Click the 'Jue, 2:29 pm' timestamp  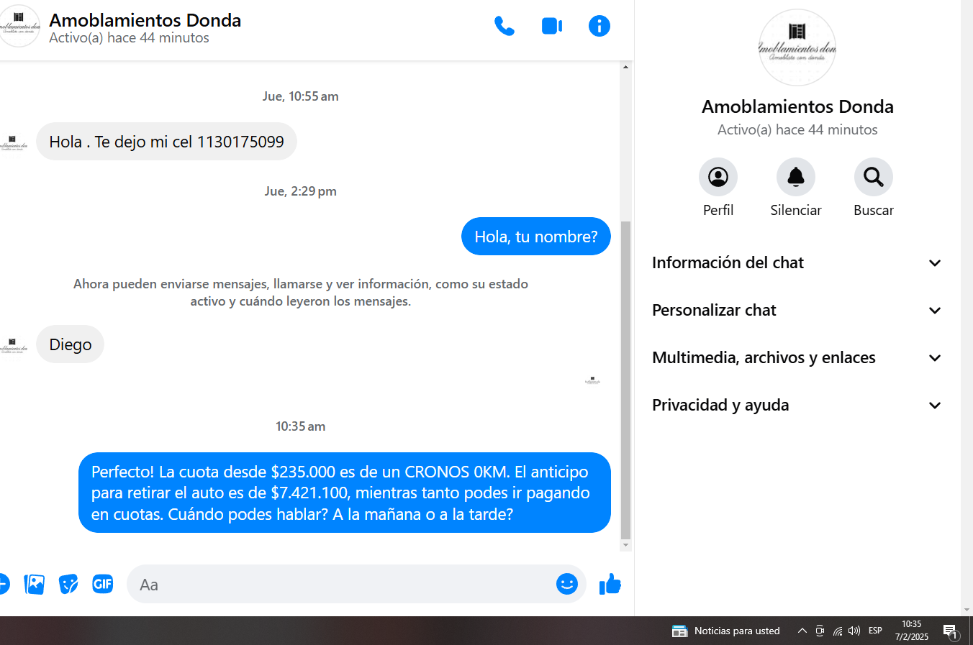click(x=301, y=191)
